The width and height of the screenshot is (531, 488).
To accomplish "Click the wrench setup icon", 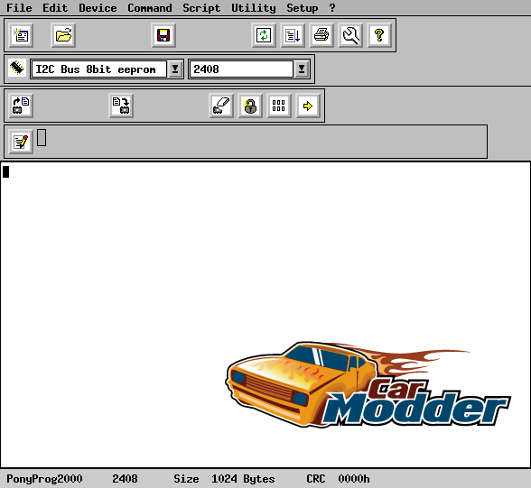I will pyautogui.click(x=350, y=35).
